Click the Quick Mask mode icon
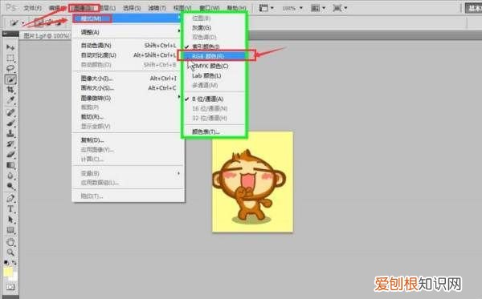The height and width of the screenshot is (299, 482). [10, 287]
